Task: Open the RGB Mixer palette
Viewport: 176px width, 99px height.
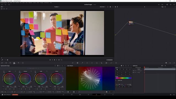Action: click(x=18, y=63)
